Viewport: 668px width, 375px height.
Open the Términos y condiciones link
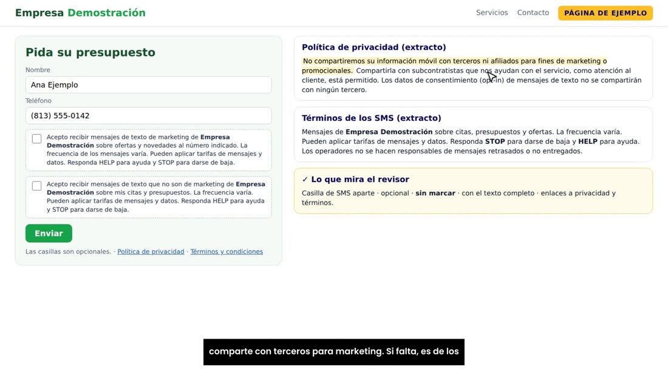coord(227,252)
